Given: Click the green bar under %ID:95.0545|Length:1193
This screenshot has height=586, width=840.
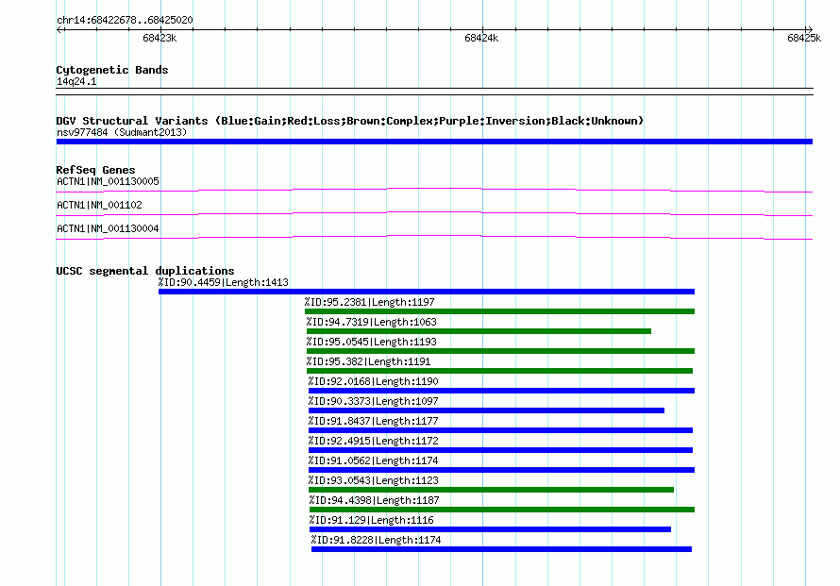Looking at the screenshot, I should coord(500,351).
